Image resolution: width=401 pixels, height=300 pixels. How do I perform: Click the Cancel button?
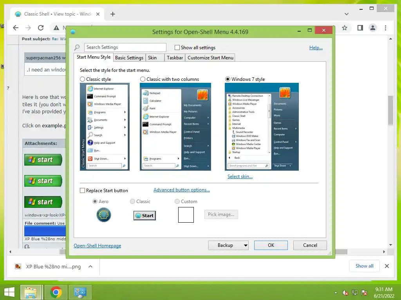(x=310, y=245)
